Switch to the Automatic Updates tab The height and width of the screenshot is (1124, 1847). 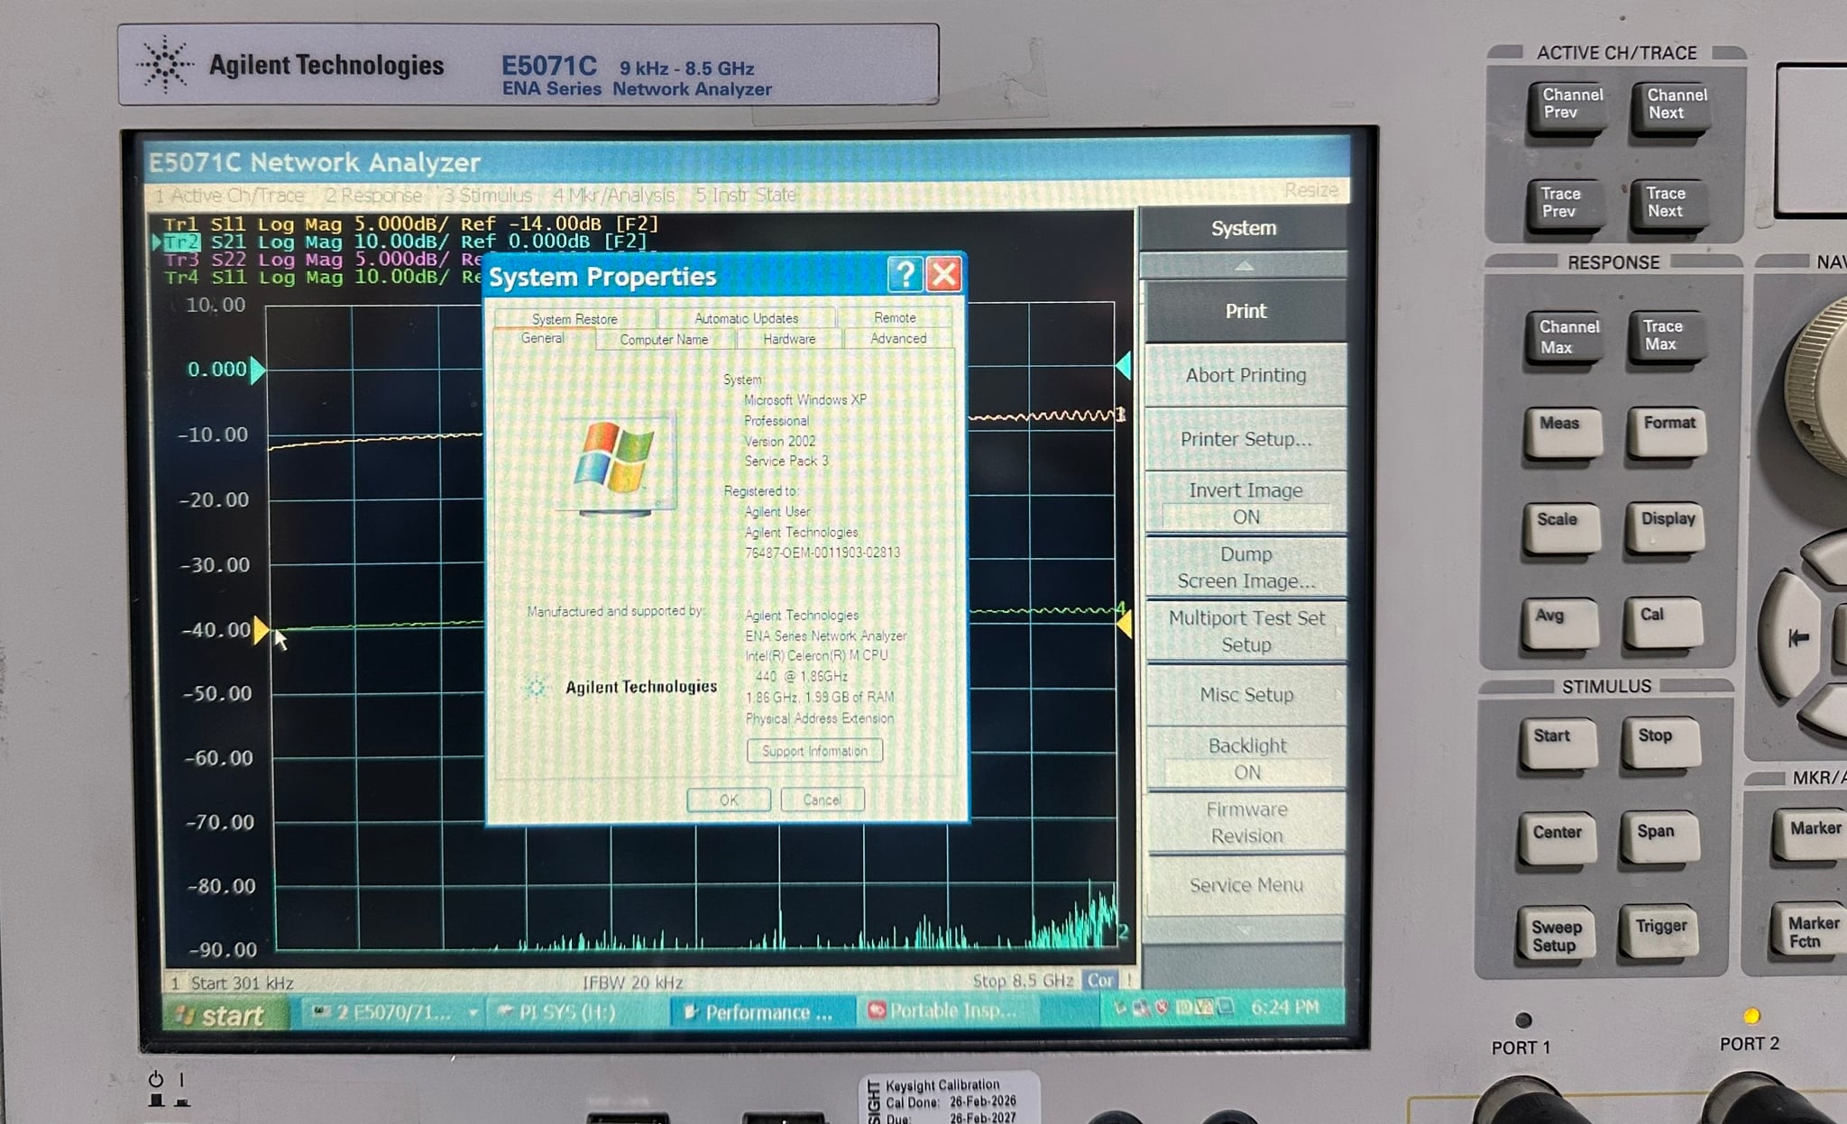(746, 318)
